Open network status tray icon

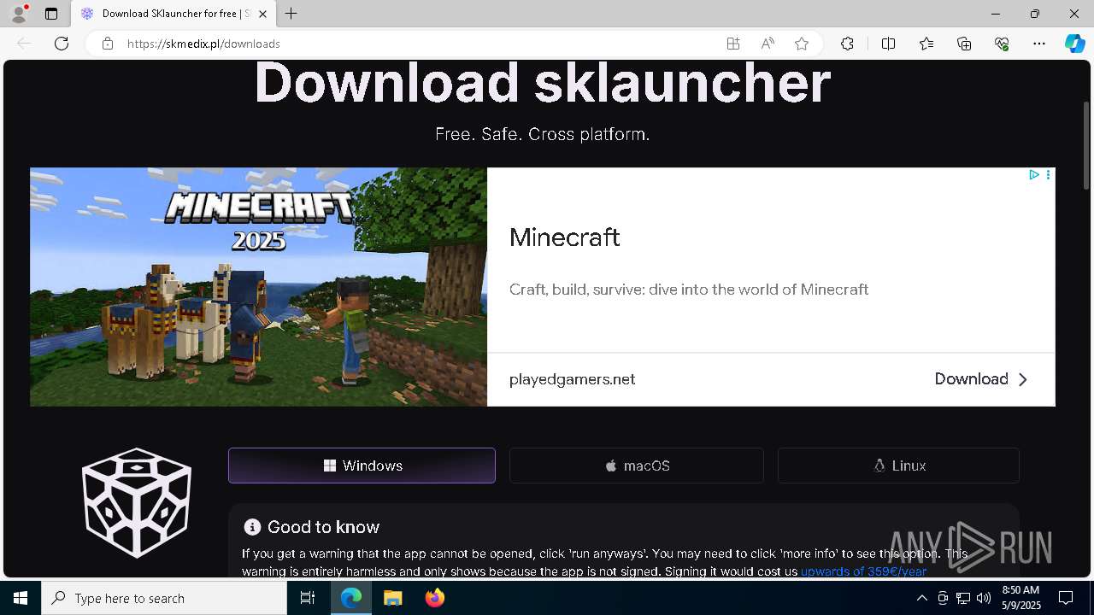click(x=963, y=598)
